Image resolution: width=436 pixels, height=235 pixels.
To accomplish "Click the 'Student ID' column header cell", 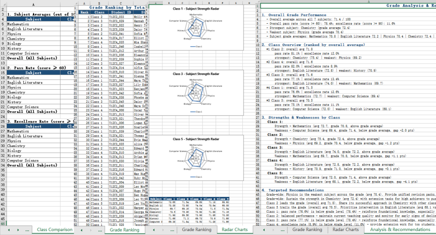I will (x=121, y=12).
